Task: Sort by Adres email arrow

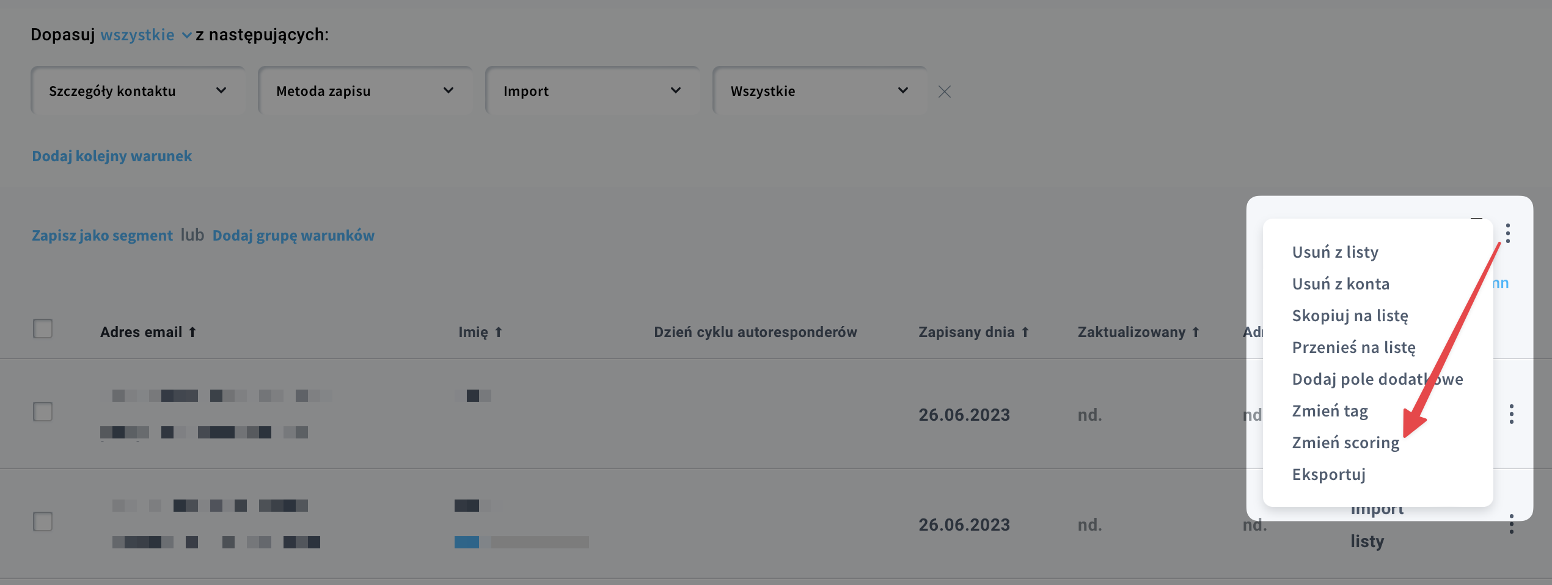Action: click(x=192, y=332)
